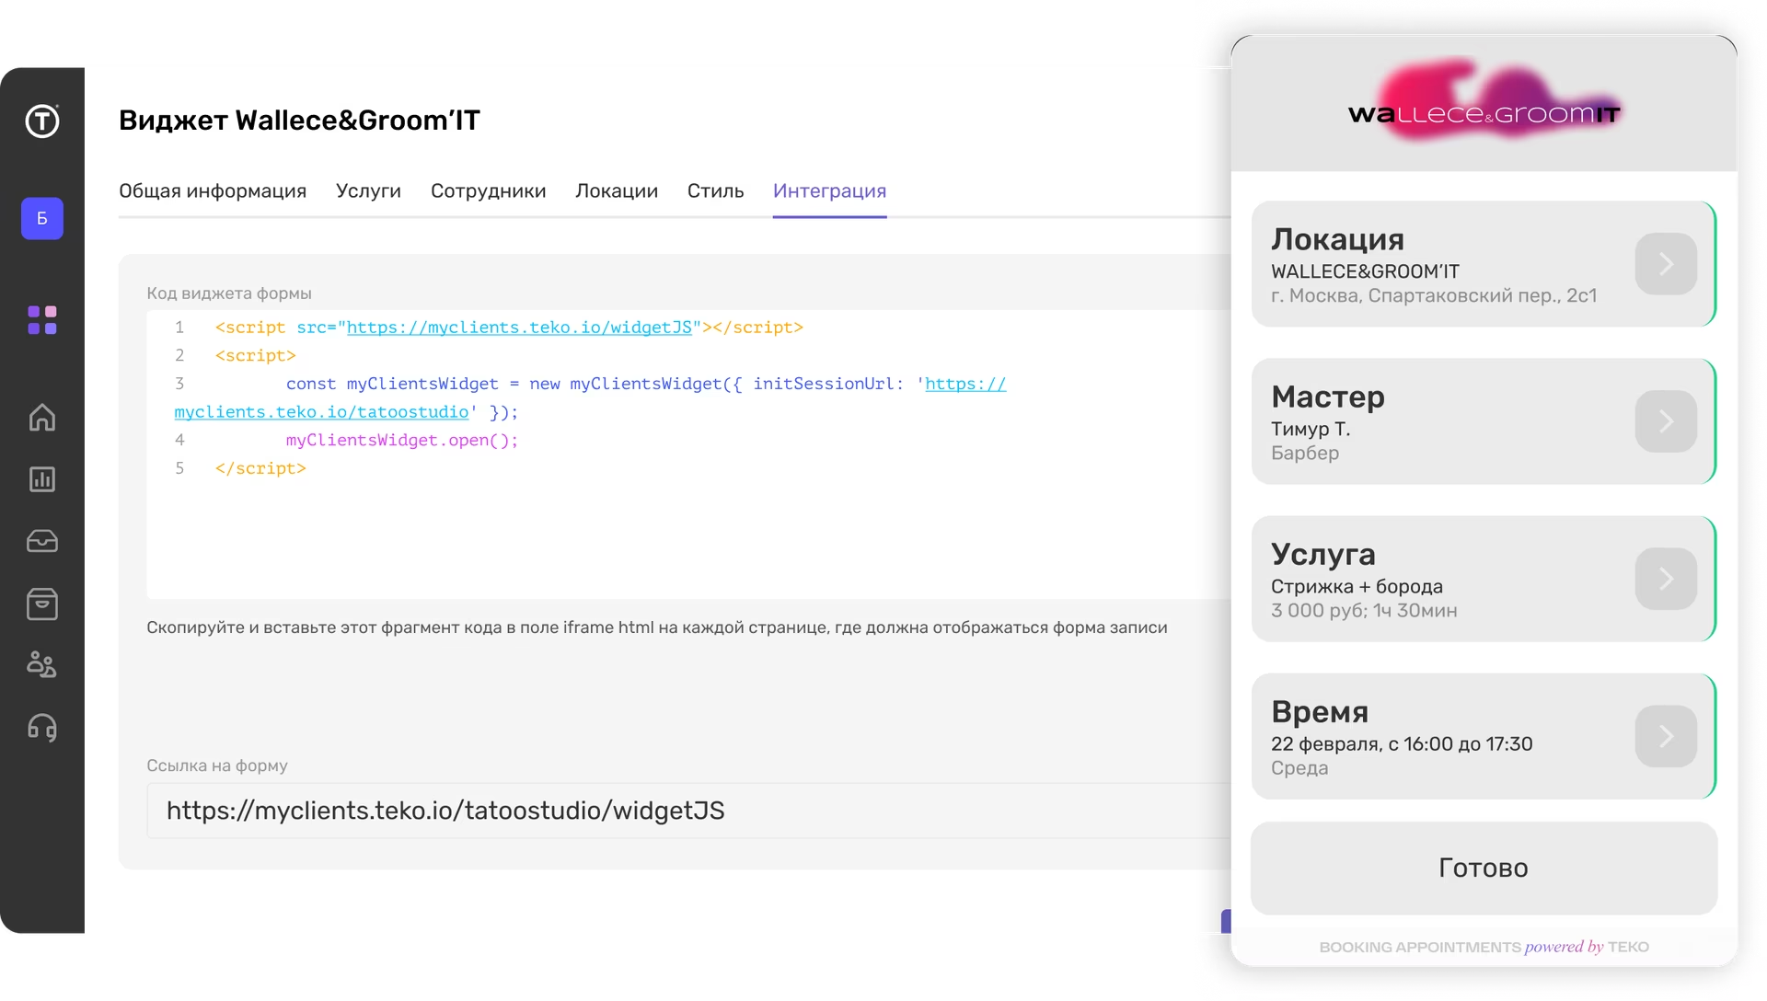This screenshot has width=1767, height=1001.
Task: Expand the Услуга card Стрижка + борода
Action: point(1666,579)
